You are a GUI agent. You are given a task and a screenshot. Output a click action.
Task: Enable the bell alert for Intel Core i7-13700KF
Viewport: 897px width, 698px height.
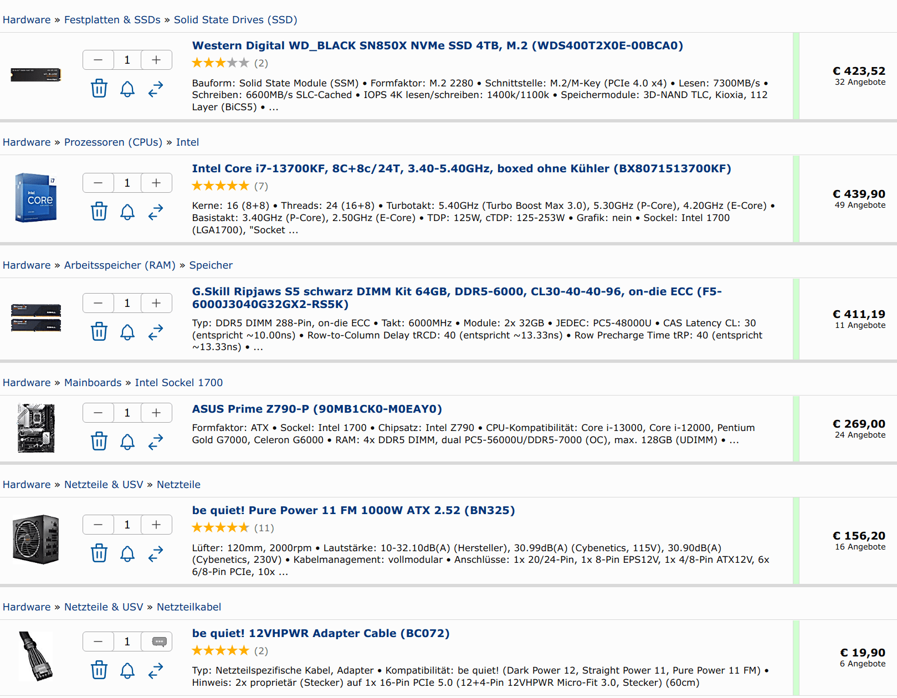coord(127,212)
